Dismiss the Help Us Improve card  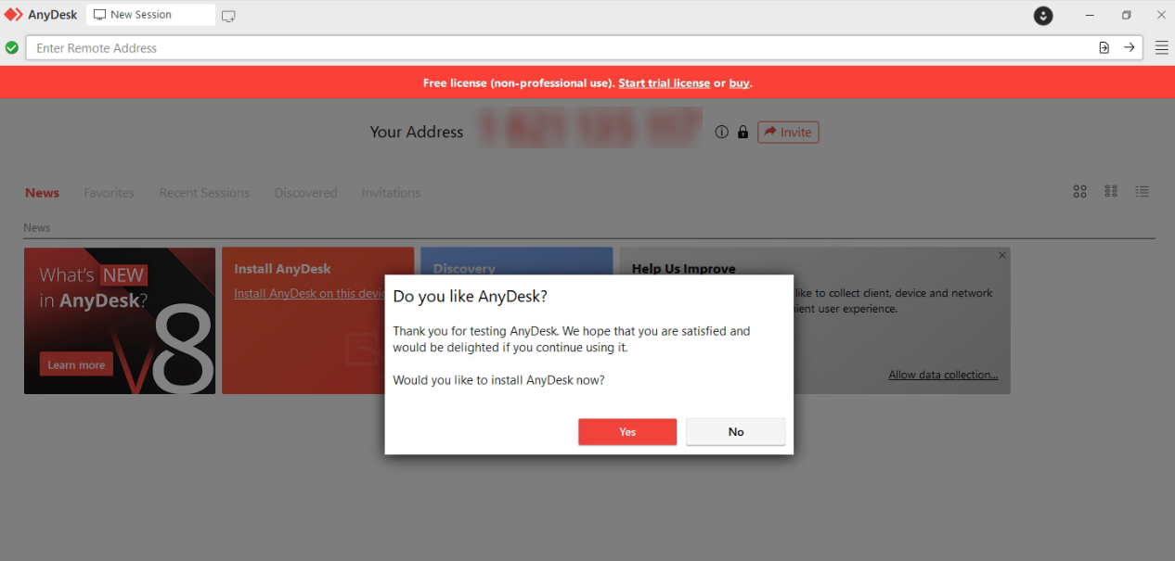tap(1001, 255)
